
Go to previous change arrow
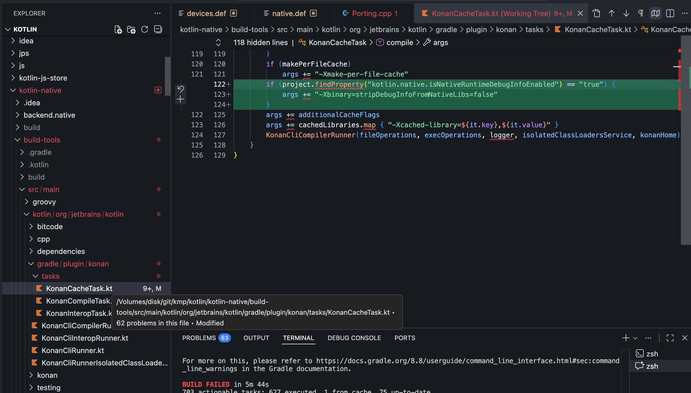[611, 13]
